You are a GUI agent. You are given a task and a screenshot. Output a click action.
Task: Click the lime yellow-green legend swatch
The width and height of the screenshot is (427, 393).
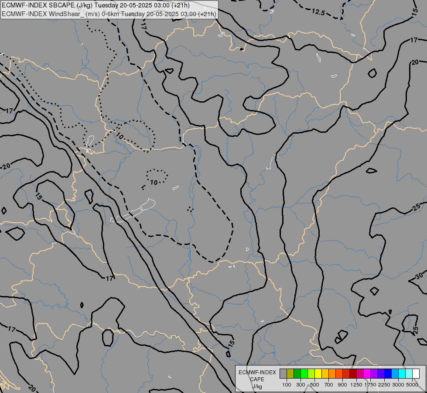click(311, 374)
